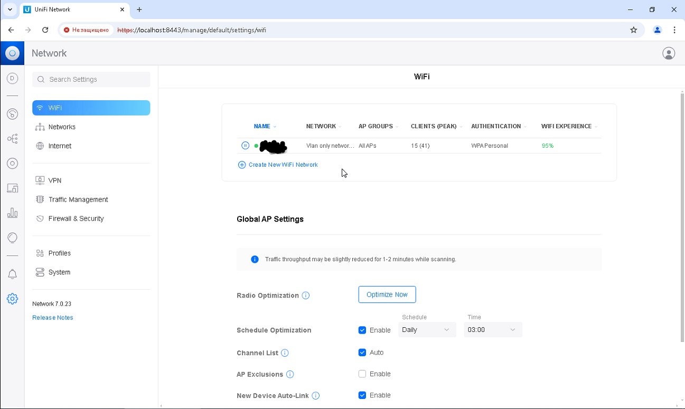Sort by NETWORK column header
This screenshot has height=409, width=685.
[x=324, y=126]
